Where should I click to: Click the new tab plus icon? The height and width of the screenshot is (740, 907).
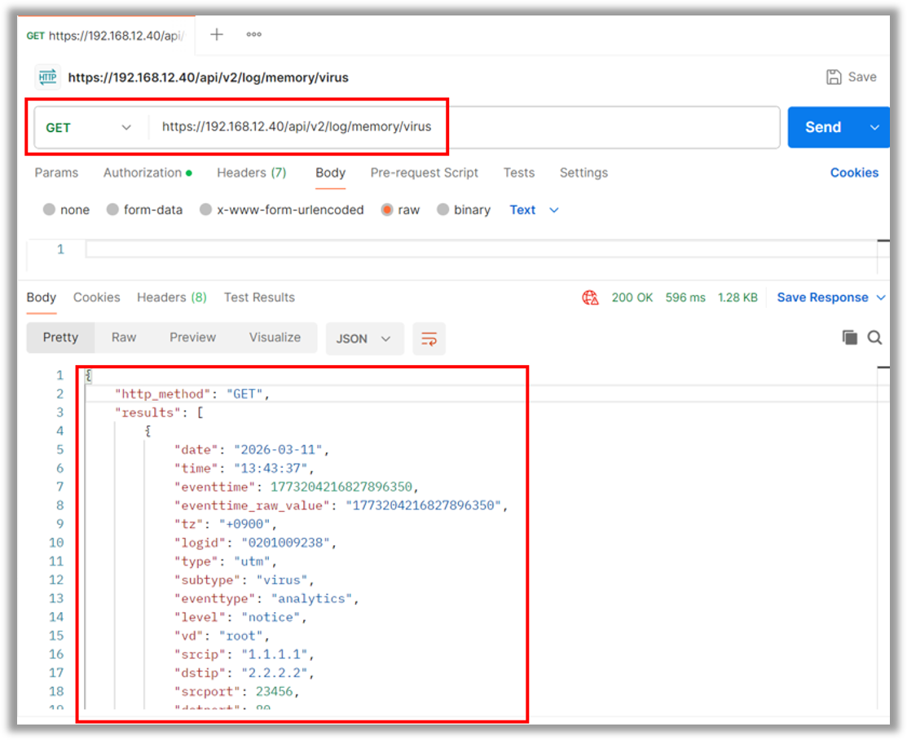click(217, 34)
